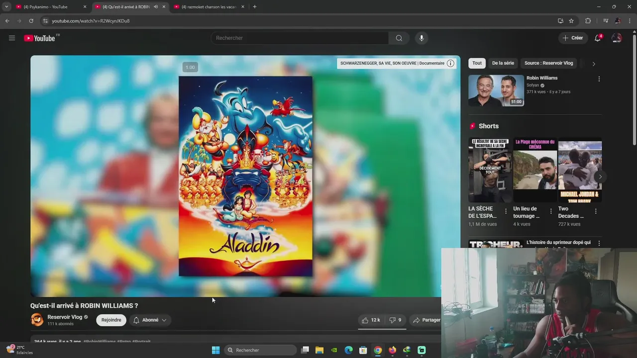Open the Chrome profile avatar
637x358 pixels.
click(x=618, y=21)
